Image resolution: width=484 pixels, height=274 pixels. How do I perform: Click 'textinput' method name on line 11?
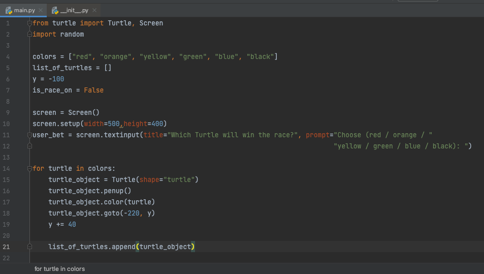(x=121, y=135)
